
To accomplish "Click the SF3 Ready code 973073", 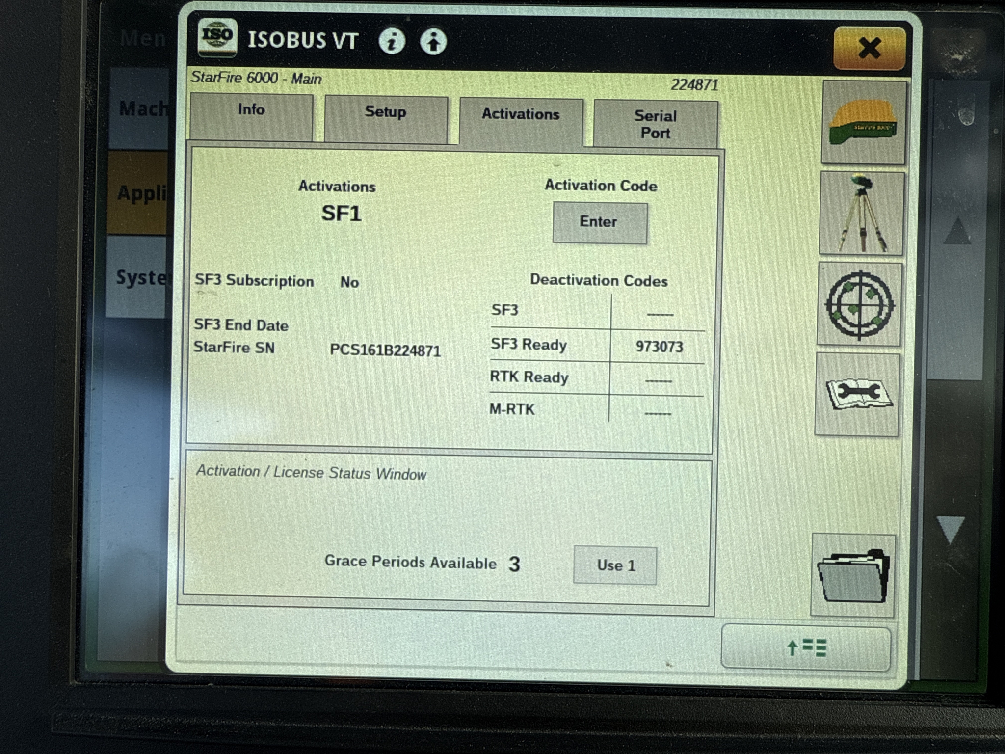I will [659, 347].
